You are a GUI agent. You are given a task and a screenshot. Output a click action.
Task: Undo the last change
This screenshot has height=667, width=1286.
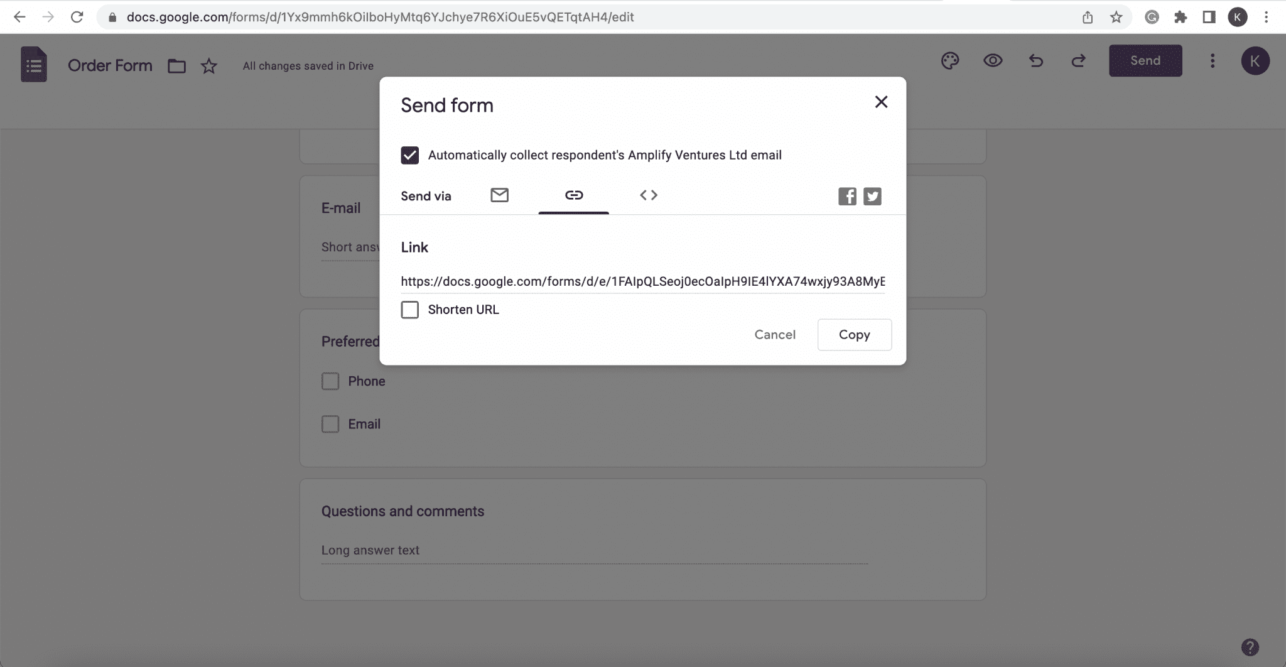pos(1035,61)
